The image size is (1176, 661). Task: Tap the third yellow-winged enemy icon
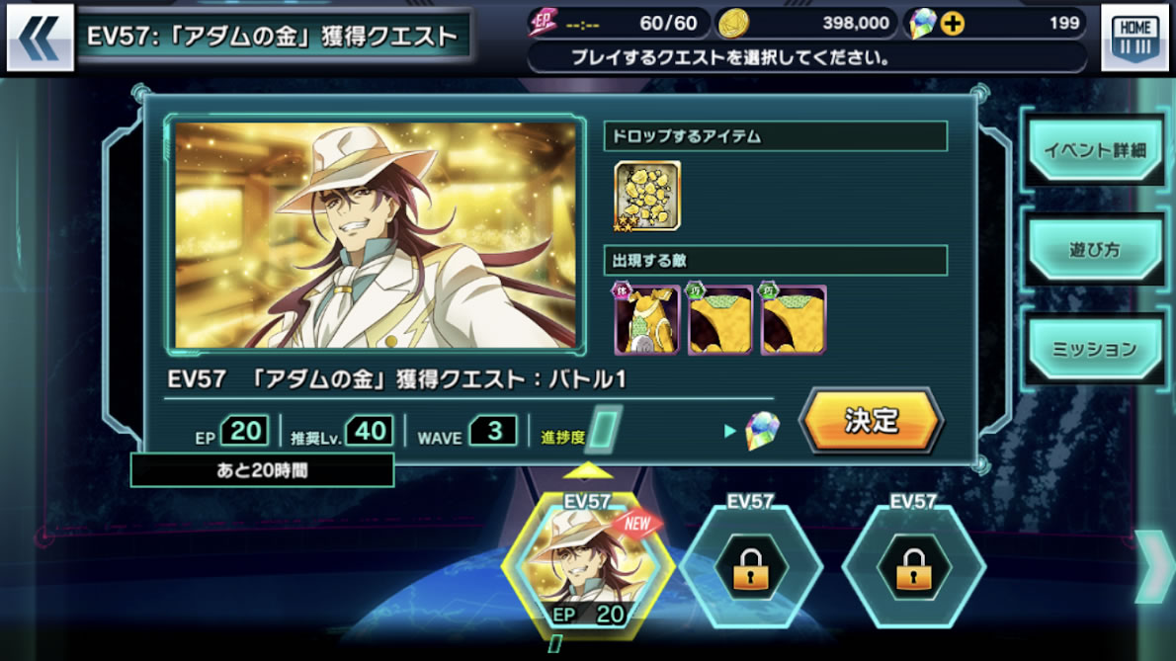pyautogui.click(x=793, y=320)
